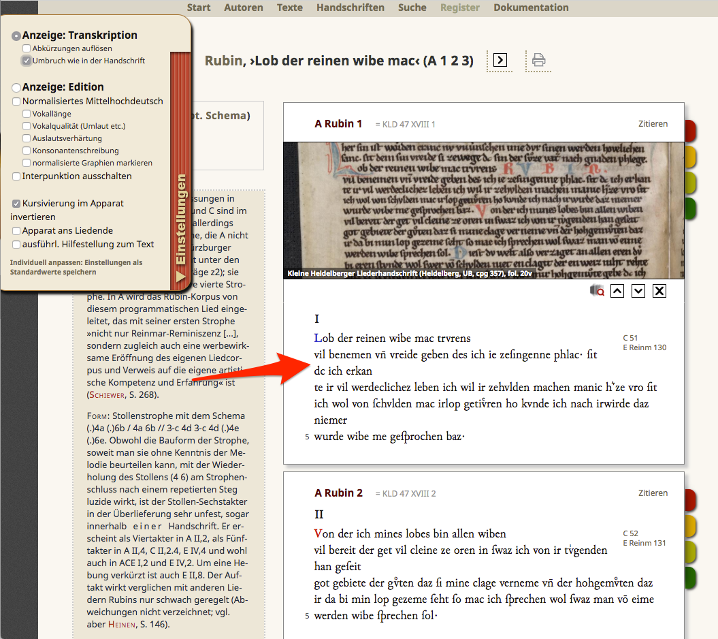Open the manuscript facsimile viewer with the magnifier icon
Viewport: 718px width, 639px height.
tap(597, 291)
